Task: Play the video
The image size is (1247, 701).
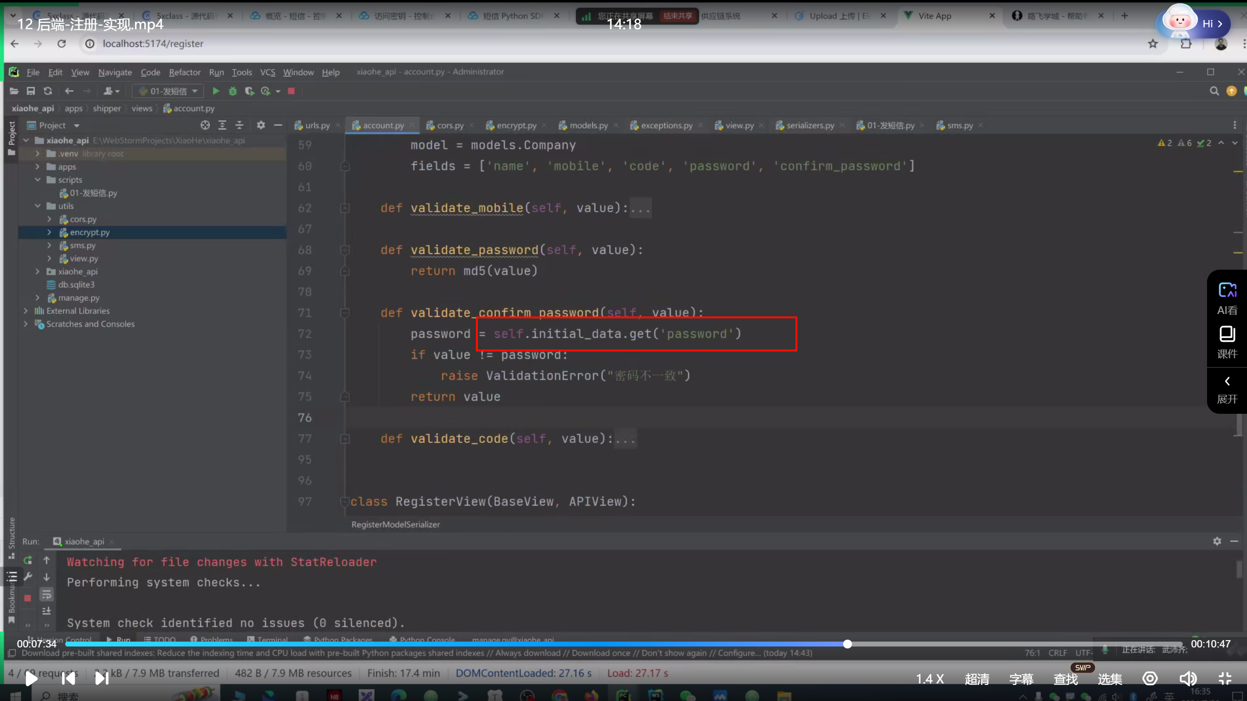Action: [31, 678]
